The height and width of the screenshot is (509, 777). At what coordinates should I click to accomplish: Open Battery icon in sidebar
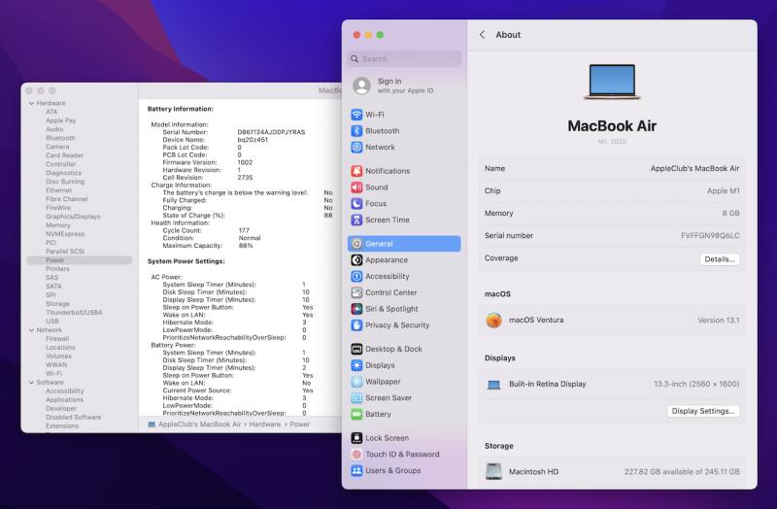point(356,415)
